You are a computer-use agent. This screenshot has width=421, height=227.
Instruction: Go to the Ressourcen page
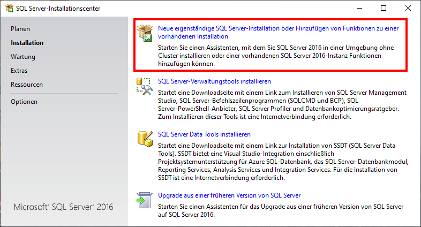point(27,85)
